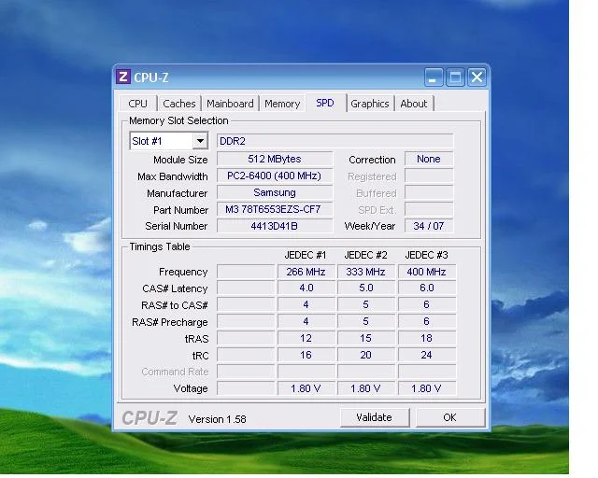Click part number M3 78T6553EZS-CF7

coord(275,209)
